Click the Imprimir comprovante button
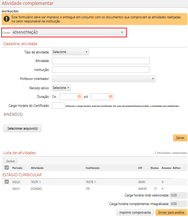This screenshot has height=217, width=188. coord(135,213)
